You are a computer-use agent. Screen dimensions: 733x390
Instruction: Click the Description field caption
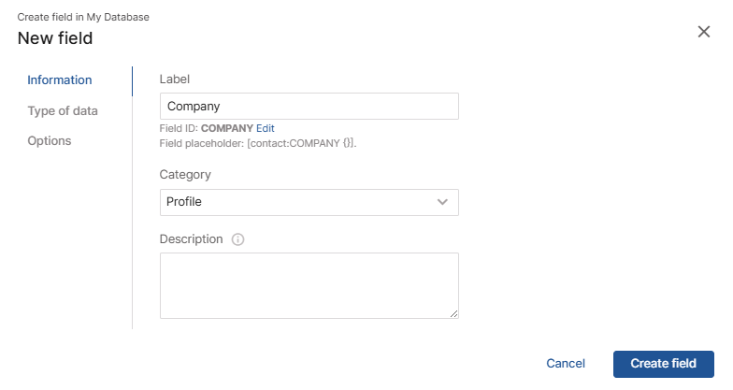point(191,239)
